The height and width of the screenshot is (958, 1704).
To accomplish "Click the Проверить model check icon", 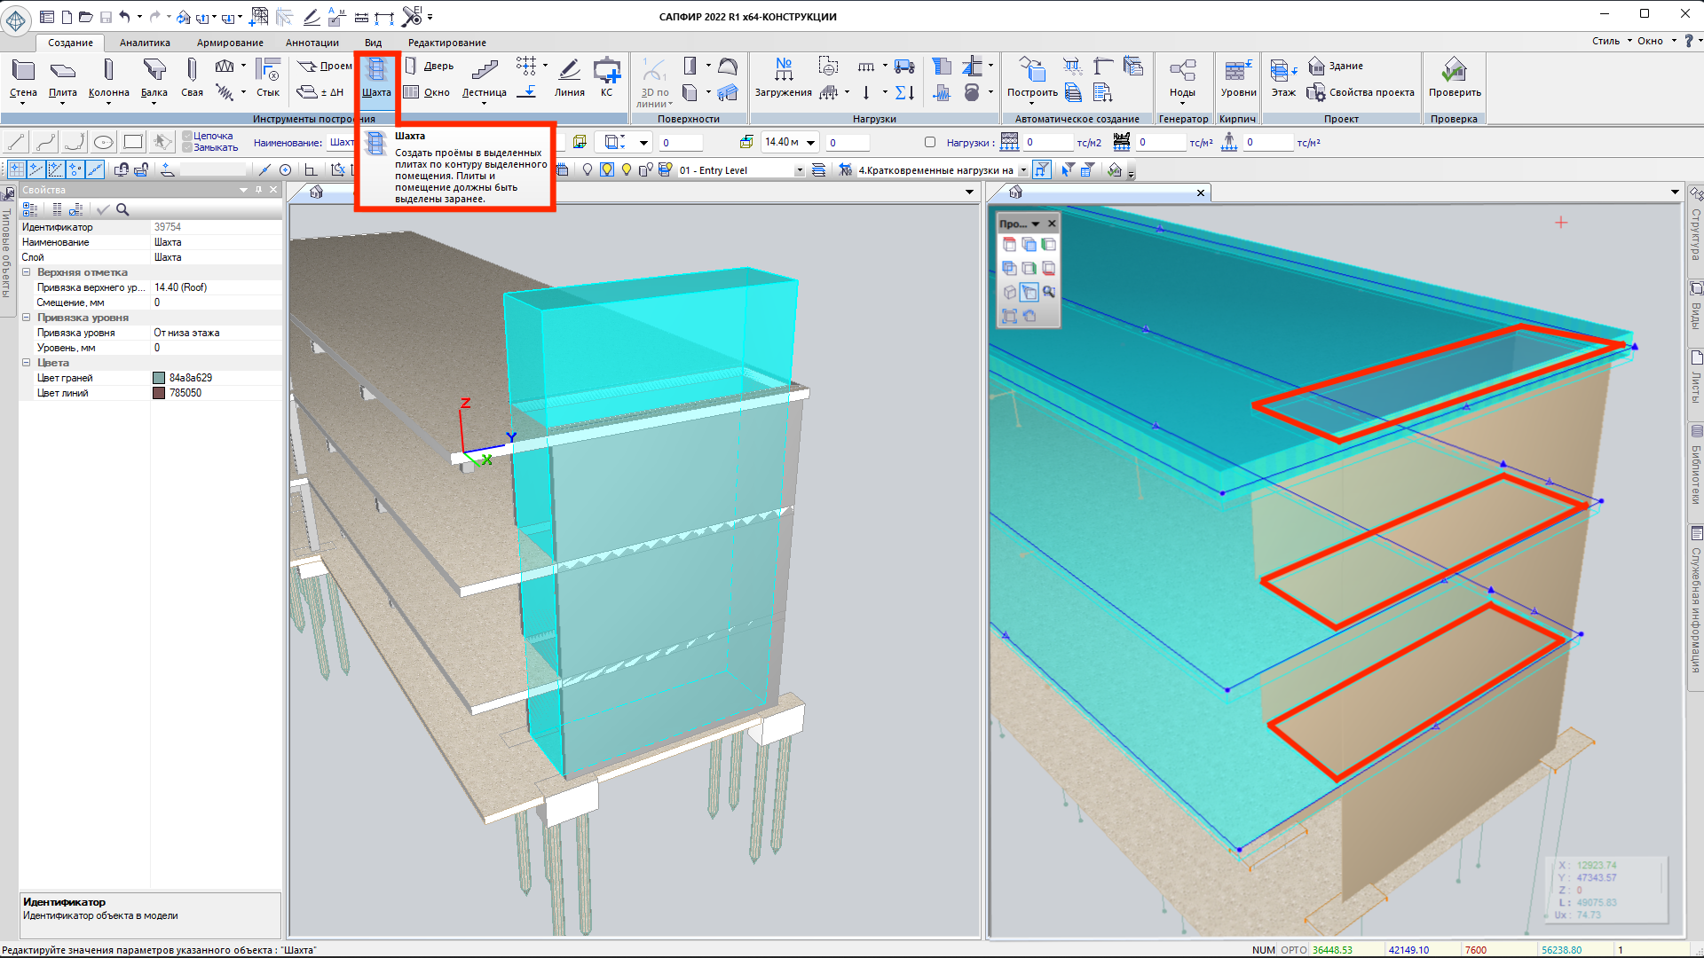I will [1454, 77].
